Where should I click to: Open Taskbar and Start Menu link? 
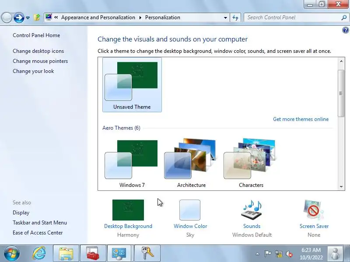tap(40, 223)
